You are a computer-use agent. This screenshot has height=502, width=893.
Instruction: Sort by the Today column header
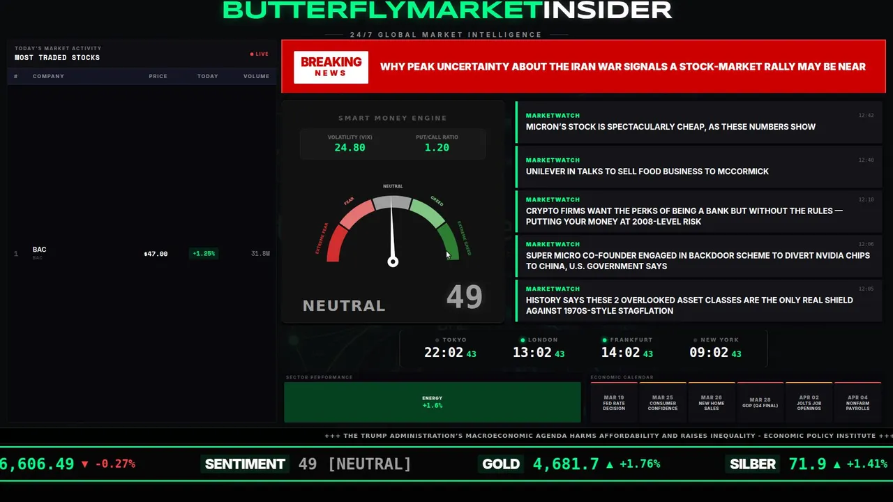[207, 76]
